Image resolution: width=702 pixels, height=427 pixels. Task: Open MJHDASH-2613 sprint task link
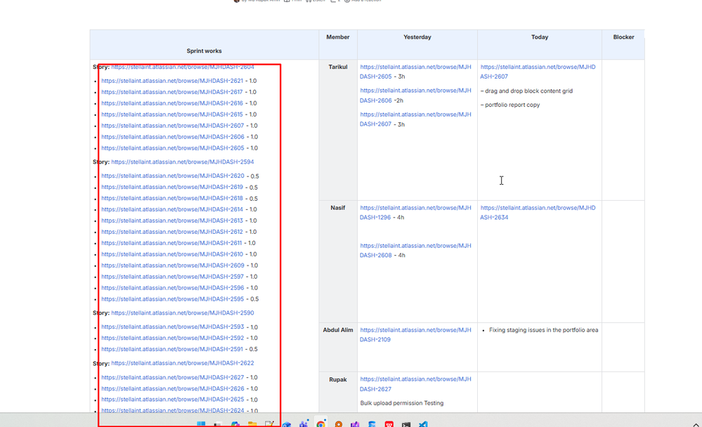[x=172, y=221]
